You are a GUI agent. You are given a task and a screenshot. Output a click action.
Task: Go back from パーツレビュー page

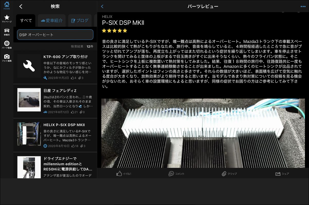(x=102, y=6)
